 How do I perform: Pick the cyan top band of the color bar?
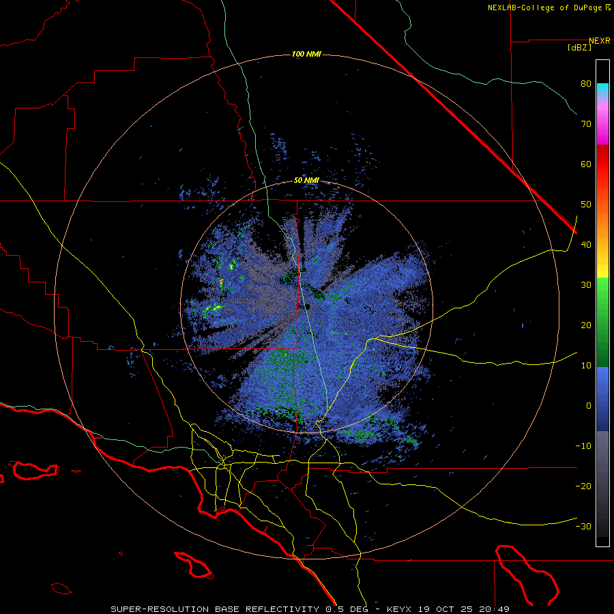(602, 88)
